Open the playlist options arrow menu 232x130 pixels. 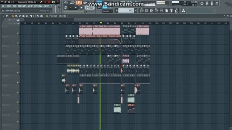[4, 16]
